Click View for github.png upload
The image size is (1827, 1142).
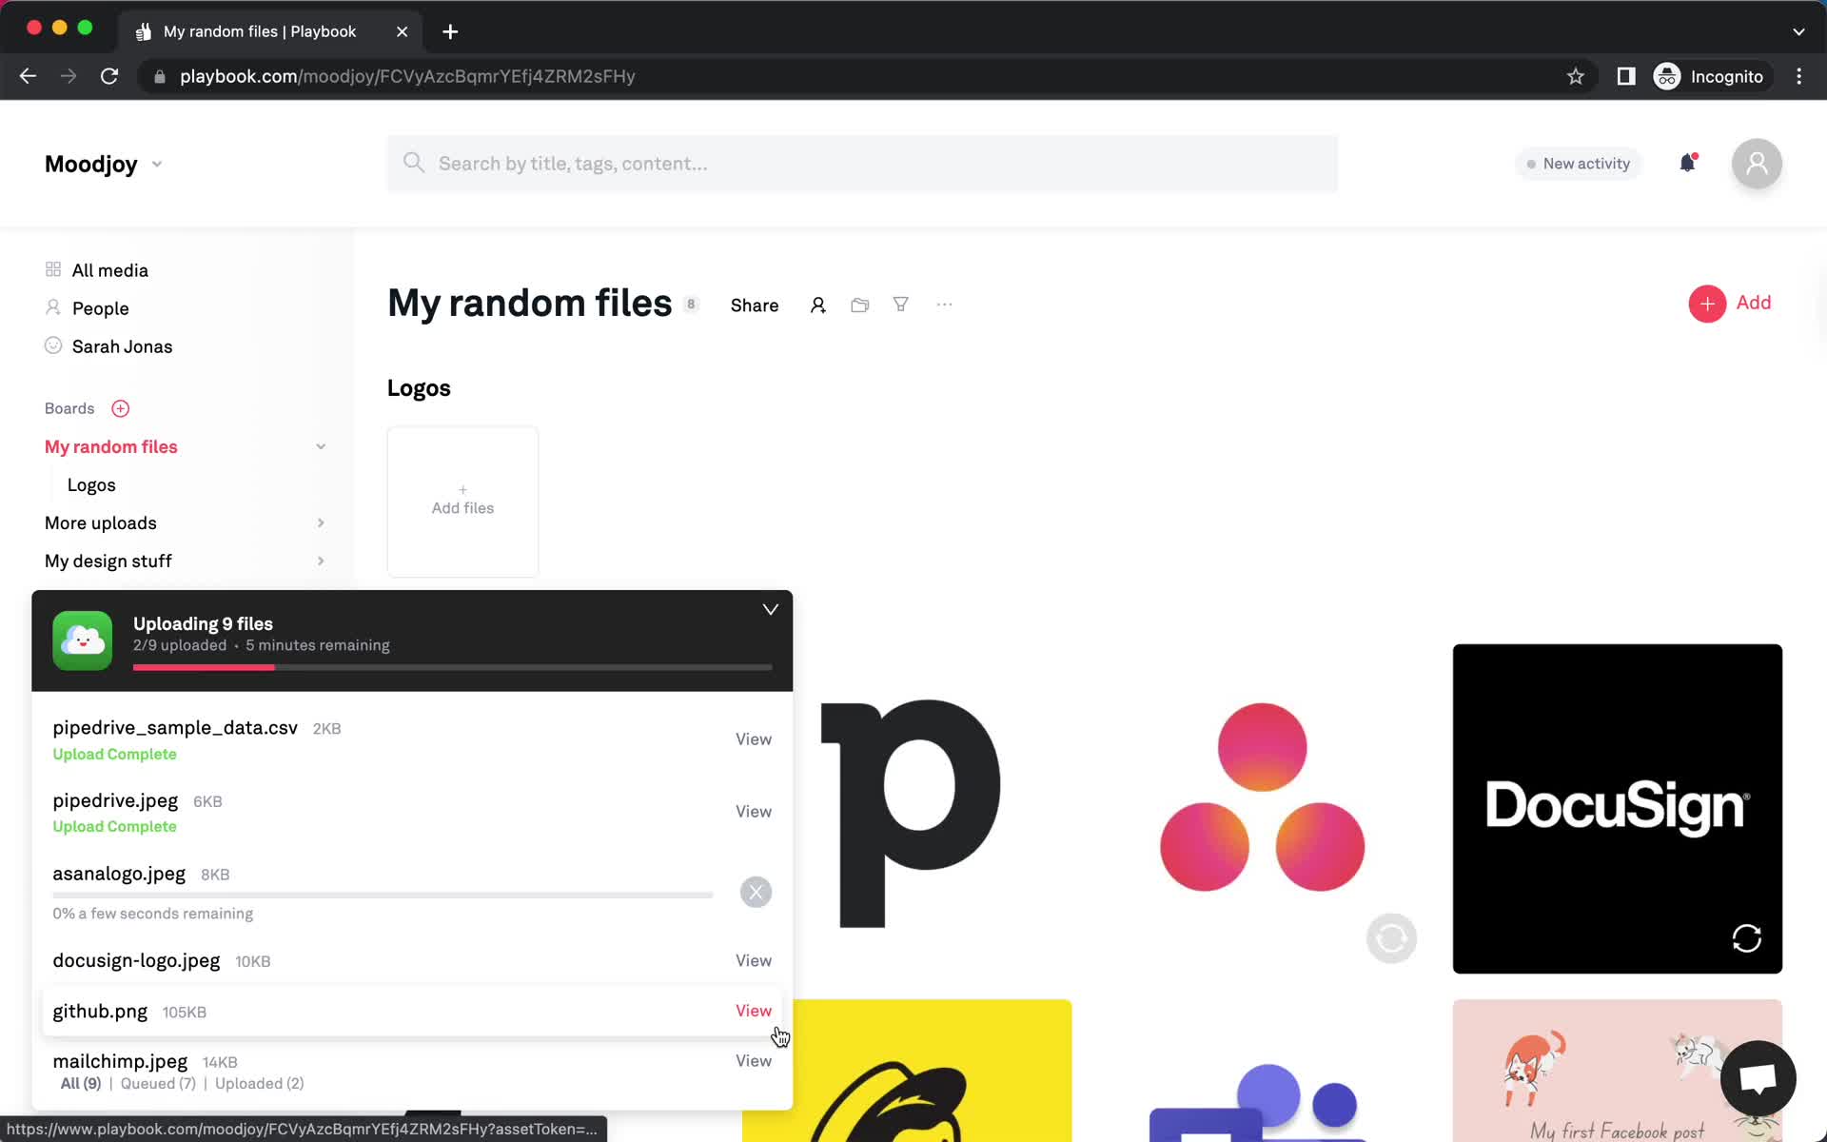point(754,1011)
